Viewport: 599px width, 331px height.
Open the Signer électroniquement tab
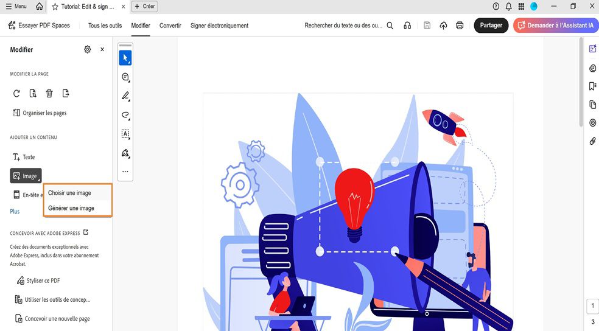(x=219, y=26)
